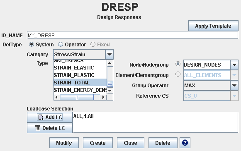Select STRAIN_ELASTIC in the Type list
This screenshot has height=151, width=241.
point(80,68)
